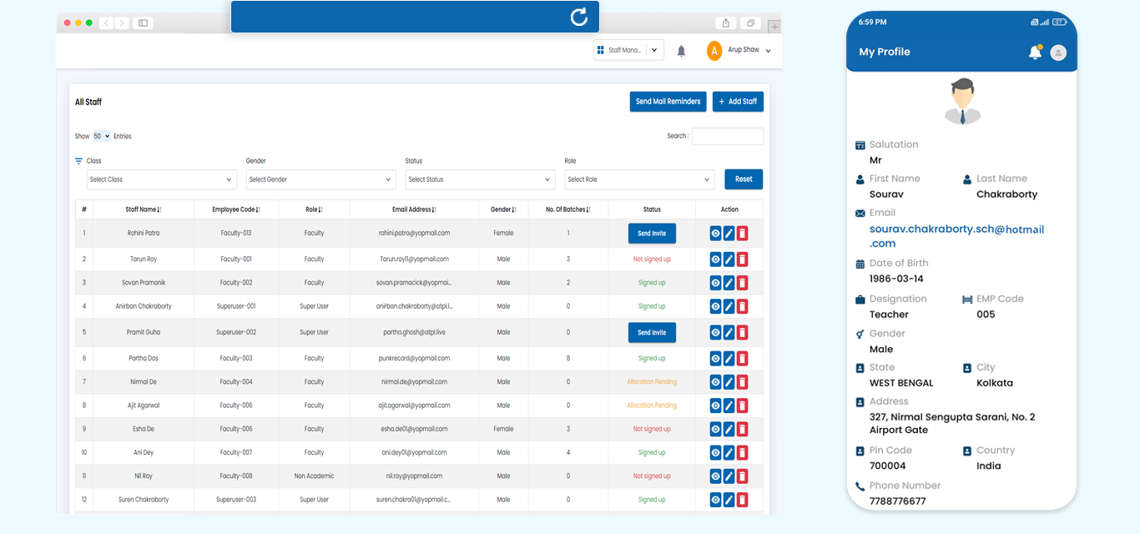Viewport: 1140px width, 534px height.
Task: Click the page reload icon in address bar
Action: pyautogui.click(x=578, y=18)
